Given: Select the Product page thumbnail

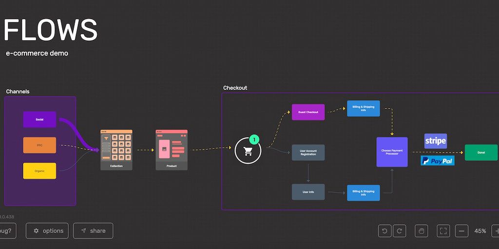Looking at the screenshot, I should (172, 150).
